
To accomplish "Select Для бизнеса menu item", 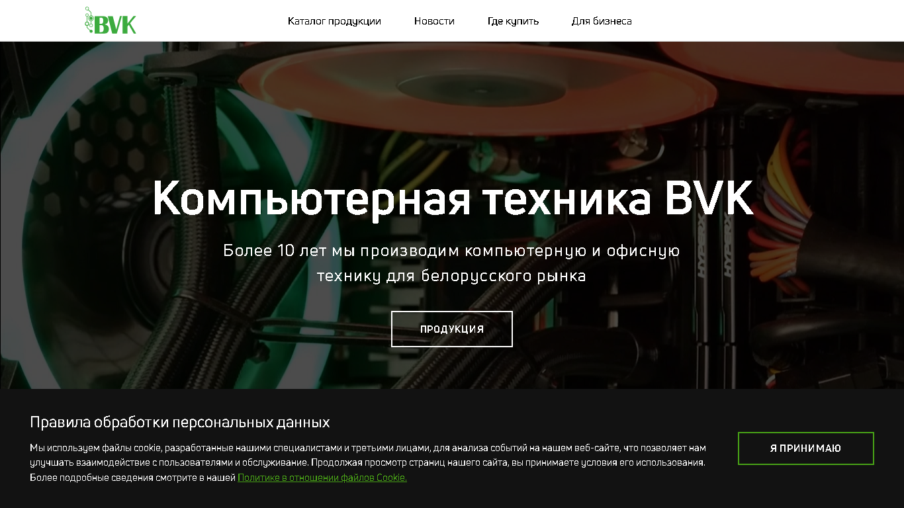I will point(602,21).
